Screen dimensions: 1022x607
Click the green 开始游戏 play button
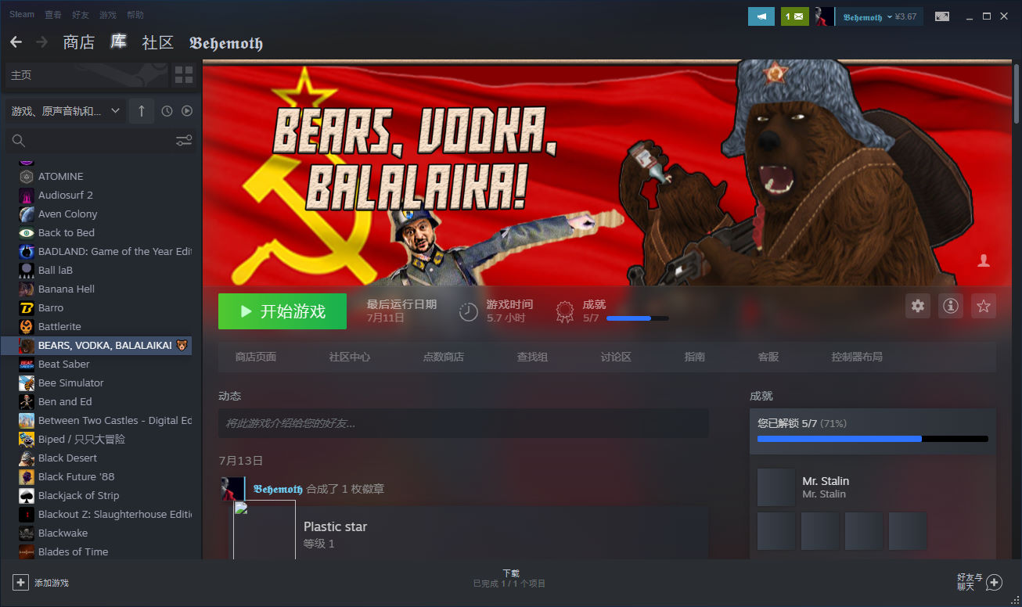[x=282, y=311]
